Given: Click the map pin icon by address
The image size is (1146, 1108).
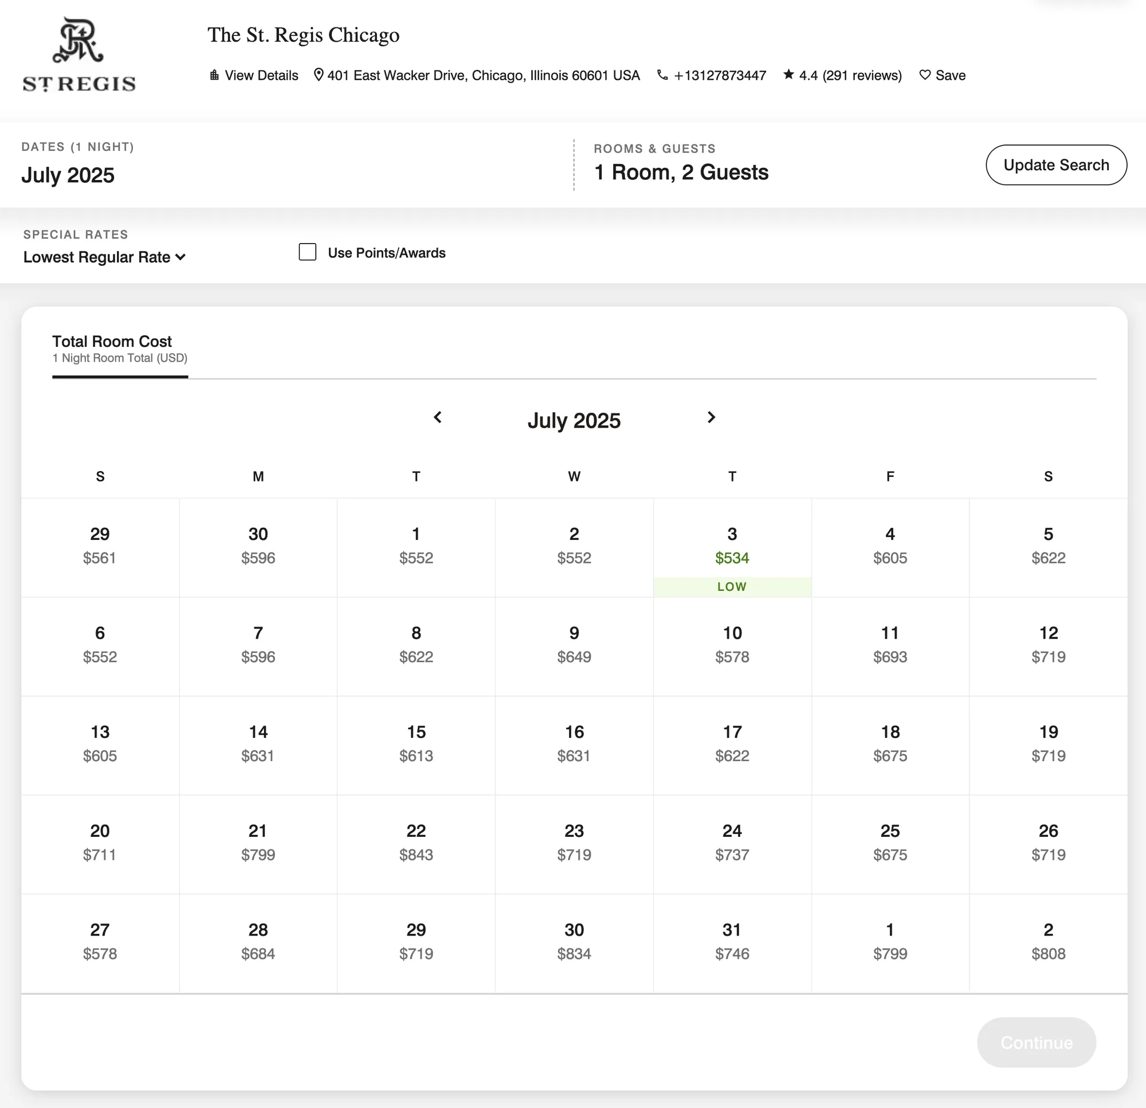Looking at the screenshot, I should coord(319,75).
